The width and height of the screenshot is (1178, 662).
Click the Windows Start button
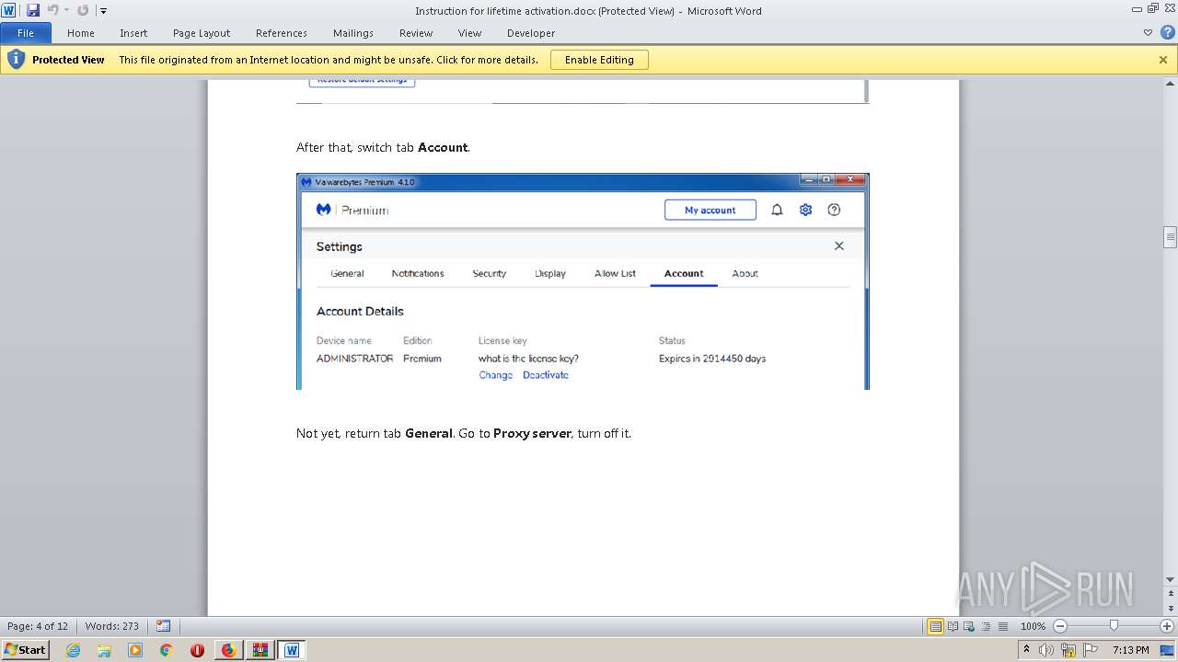25,649
